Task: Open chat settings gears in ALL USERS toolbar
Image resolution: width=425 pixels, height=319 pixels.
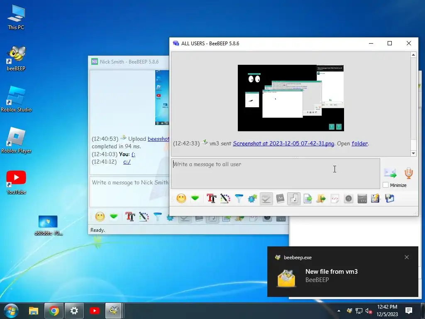Action: pos(252,199)
